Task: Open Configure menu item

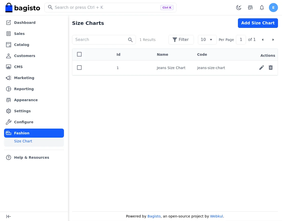Action: click(34, 122)
